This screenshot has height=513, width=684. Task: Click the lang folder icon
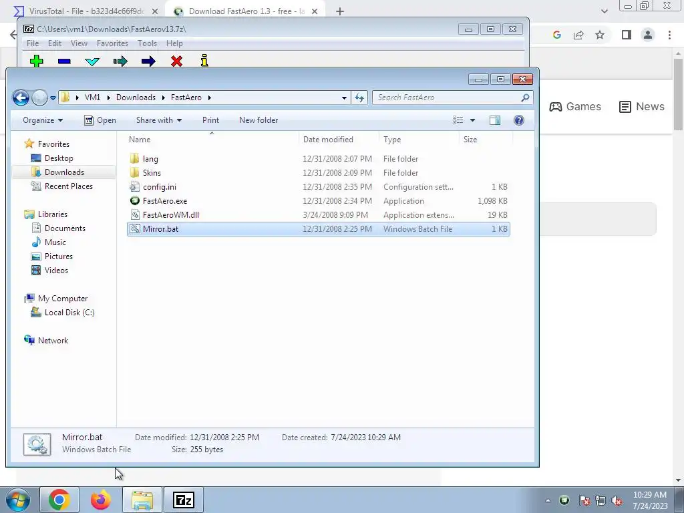tap(135, 159)
